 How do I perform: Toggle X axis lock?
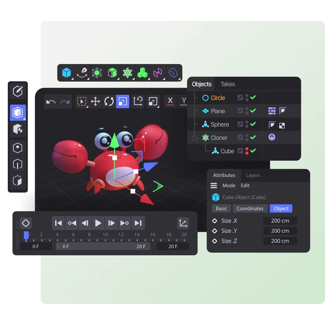point(170,101)
